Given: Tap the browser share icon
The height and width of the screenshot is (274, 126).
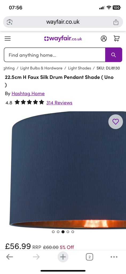Looking at the screenshot, I should (116, 22).
